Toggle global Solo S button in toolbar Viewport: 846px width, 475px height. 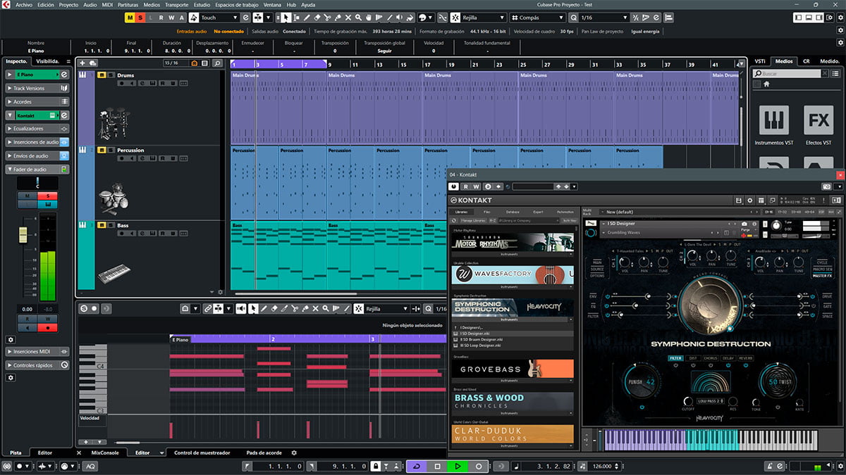(x=140, y=17)
